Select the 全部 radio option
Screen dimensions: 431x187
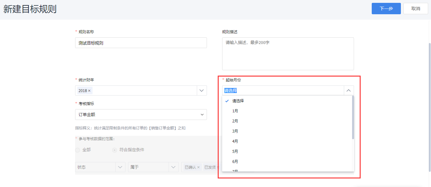78,150
